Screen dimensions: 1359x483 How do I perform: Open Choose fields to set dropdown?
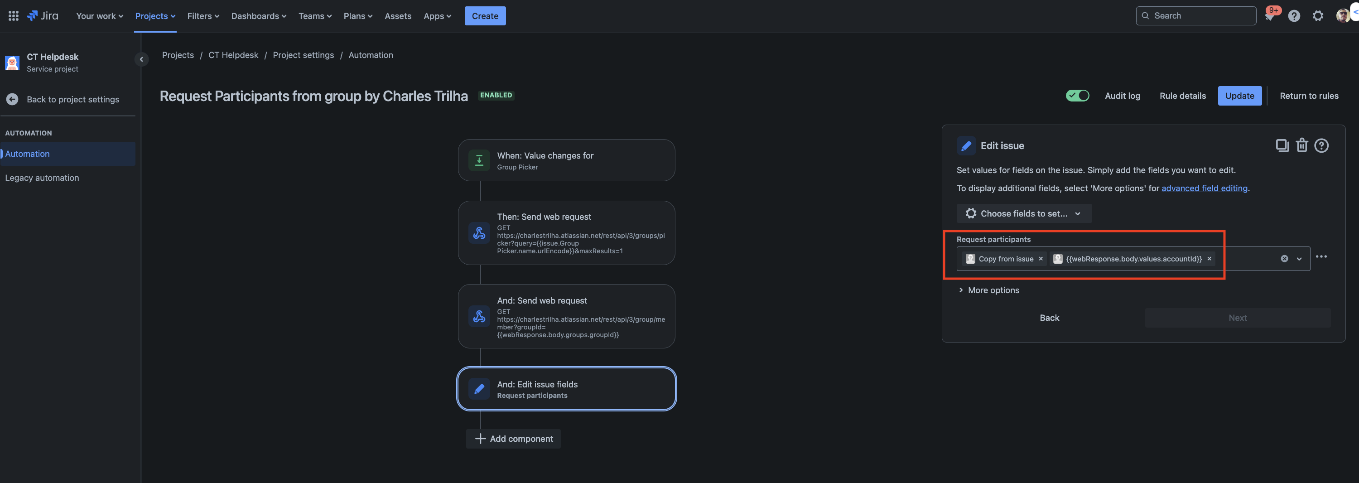point(1023,213)
